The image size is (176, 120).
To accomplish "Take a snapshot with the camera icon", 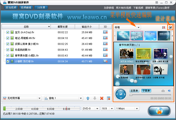I will (163, 91).
